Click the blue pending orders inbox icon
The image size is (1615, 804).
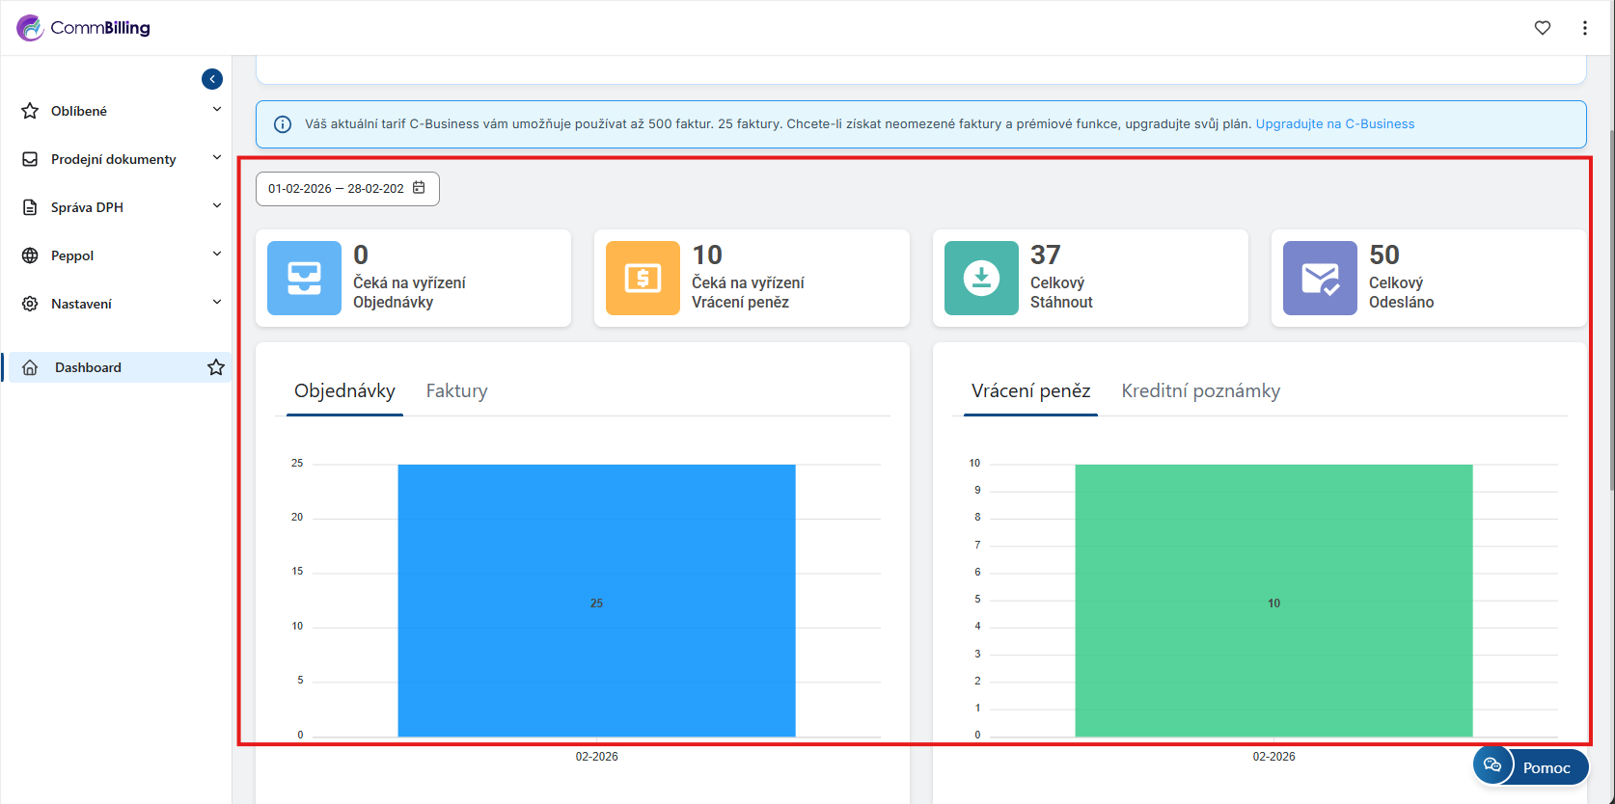(304, 278)
